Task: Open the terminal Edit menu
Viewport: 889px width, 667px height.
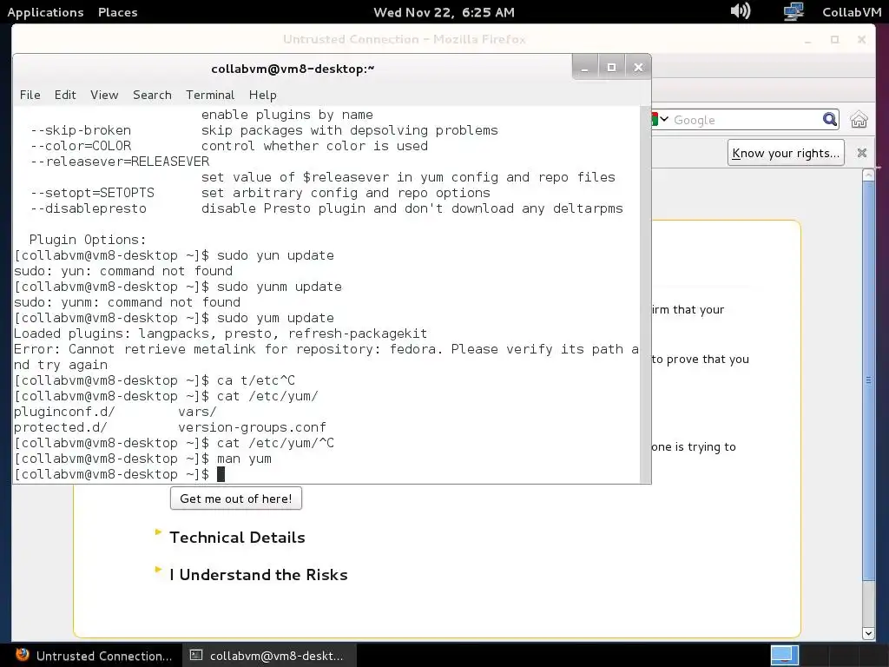Action: pos(65,95)
